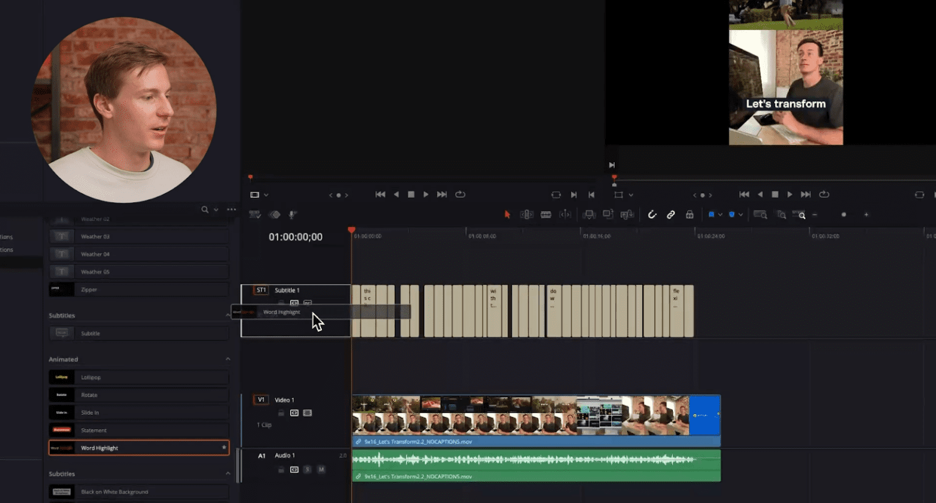Open the flag color dropdown
The image size is (936, 503).
tap(721, 214)
